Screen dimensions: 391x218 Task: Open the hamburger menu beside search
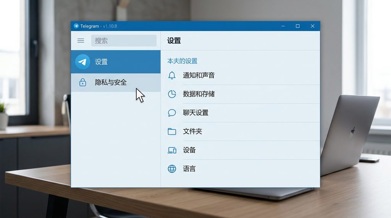click(81, 40)
